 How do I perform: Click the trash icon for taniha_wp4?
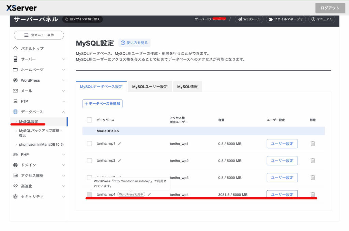(x=313, y=195)
